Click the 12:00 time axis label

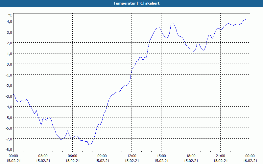click(132, 156)
